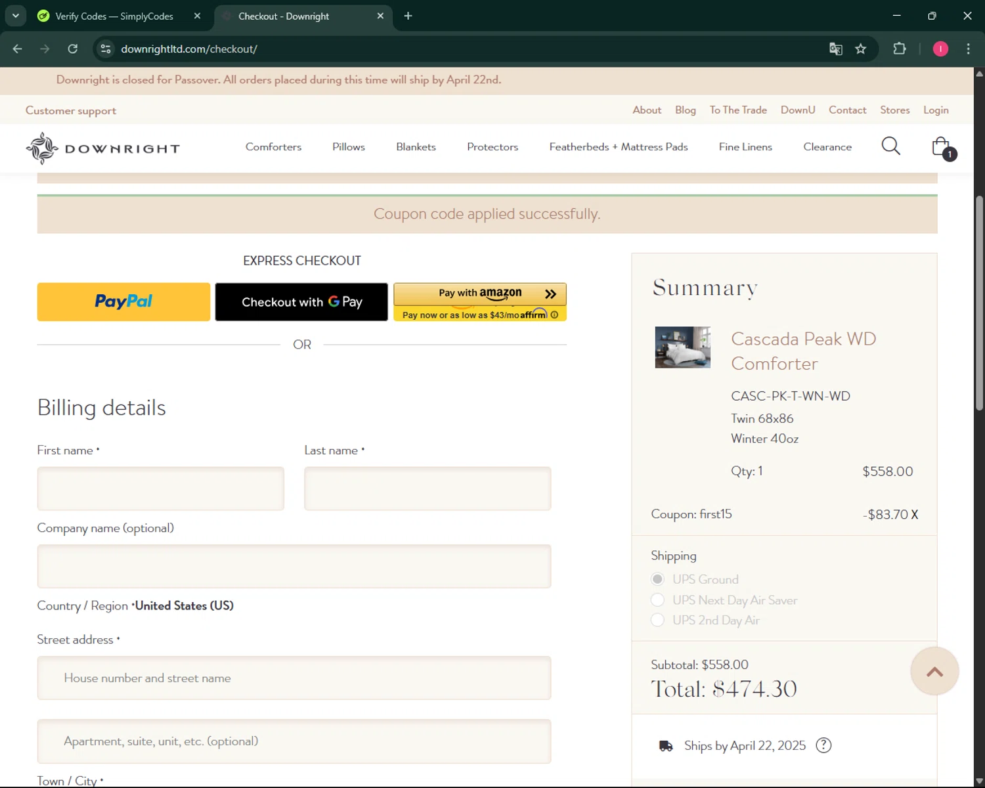Click the Downright logo

102,148
